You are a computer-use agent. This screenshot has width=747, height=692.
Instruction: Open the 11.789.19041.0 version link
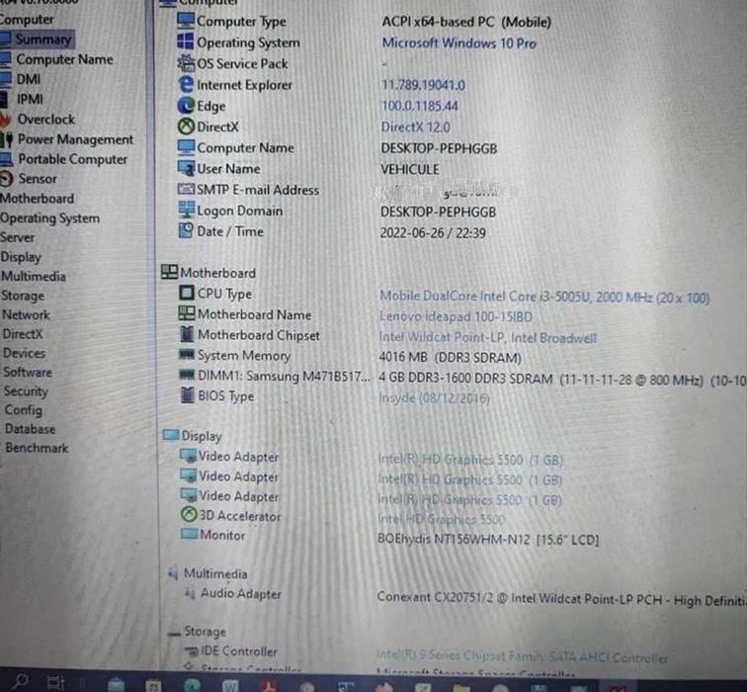[424, 85]
